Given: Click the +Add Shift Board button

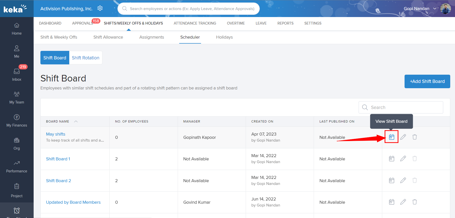Looking at the screenshot, I should 427,81.
